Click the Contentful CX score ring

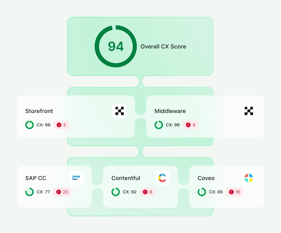coord(116,192)
